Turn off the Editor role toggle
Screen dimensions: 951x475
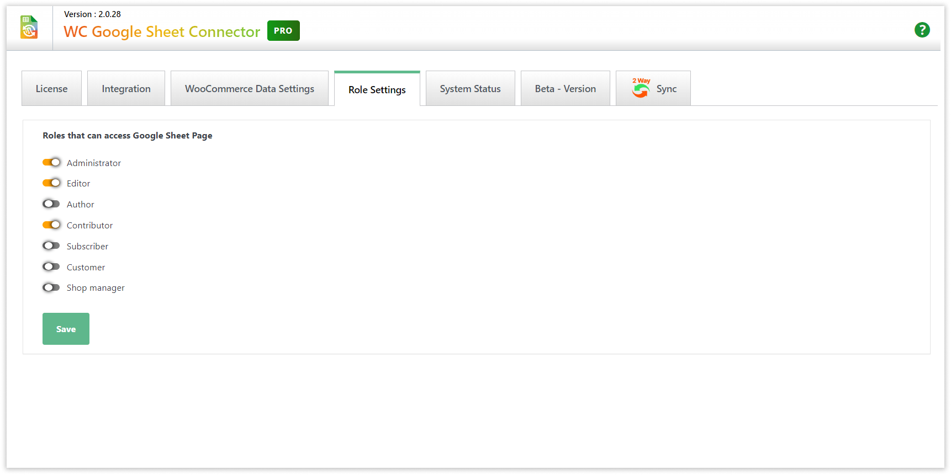[51, 183]
